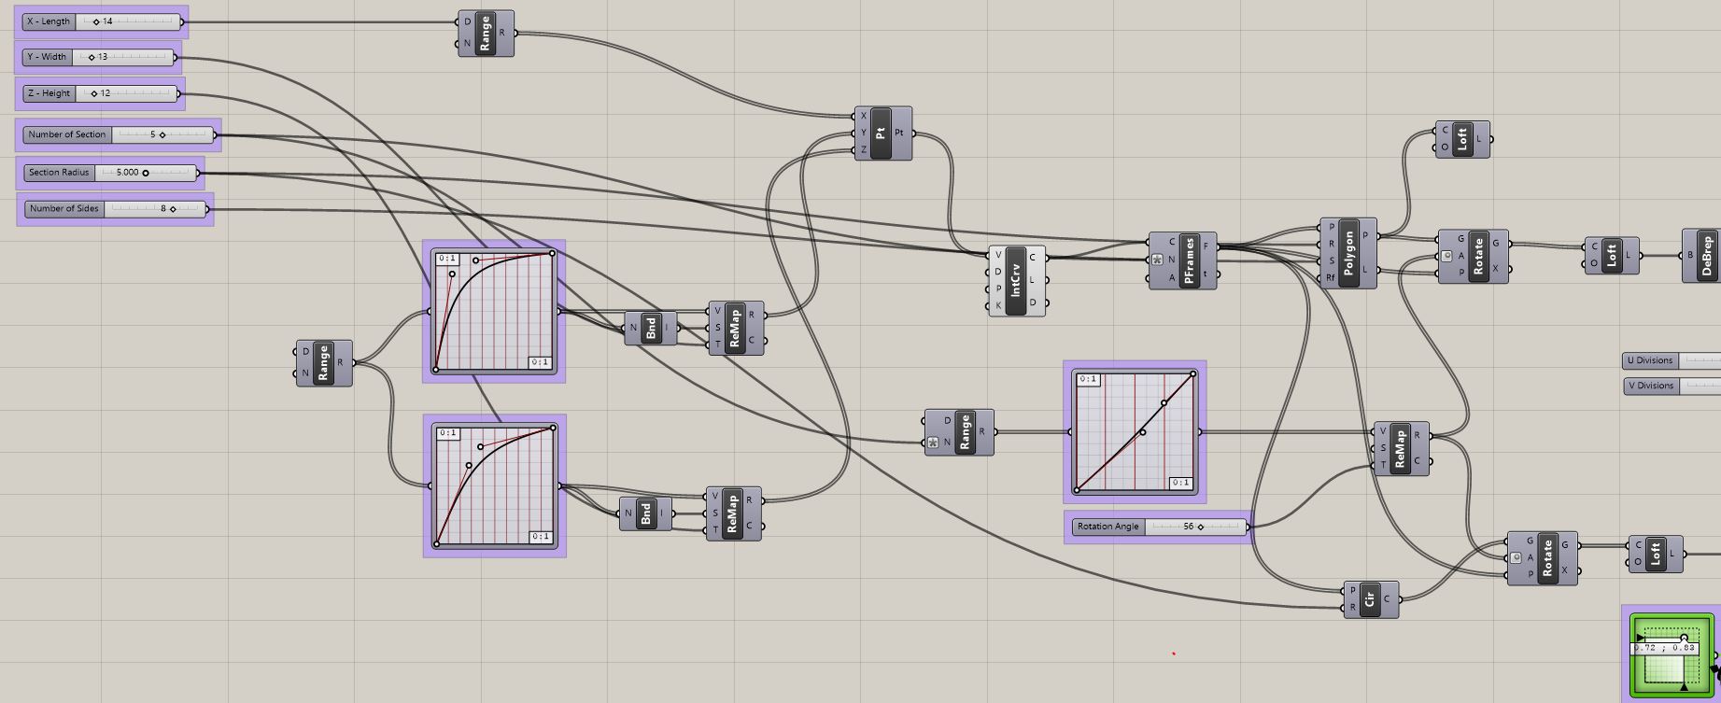1721x703 pixels.
Task: Select the U Divisions slider
Action: coord(1672,360)
